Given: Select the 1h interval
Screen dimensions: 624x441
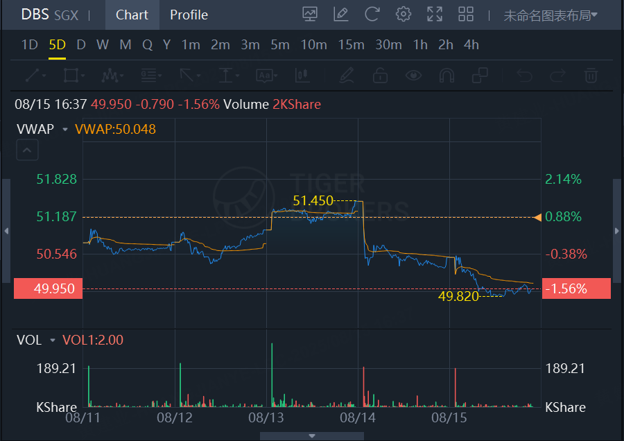Looking at the screenshot, I should (x=420, y=44).
